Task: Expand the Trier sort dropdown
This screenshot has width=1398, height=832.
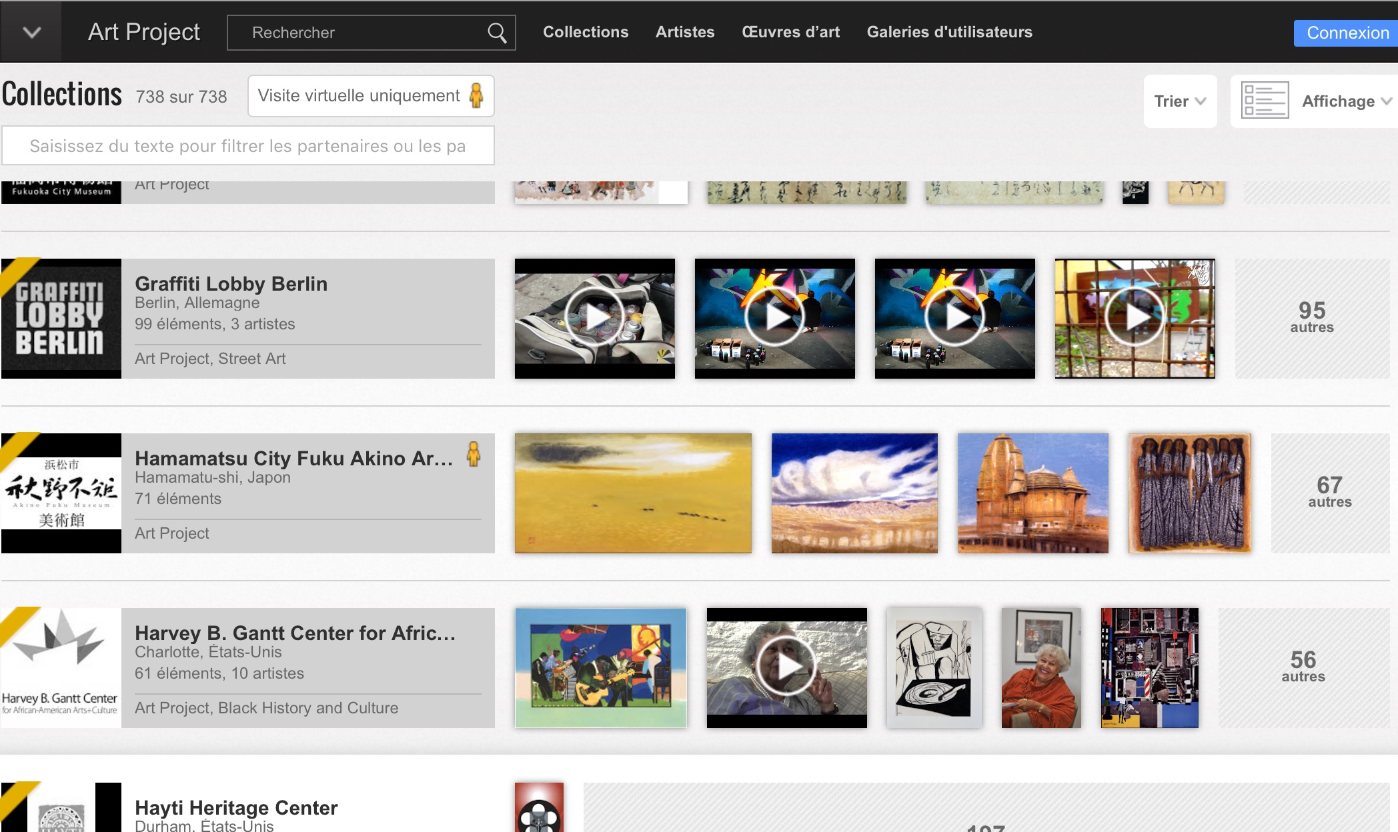Action: point(1179,101)
